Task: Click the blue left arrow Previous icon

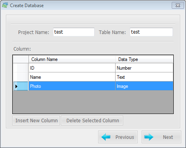Action: pos(106,137)
